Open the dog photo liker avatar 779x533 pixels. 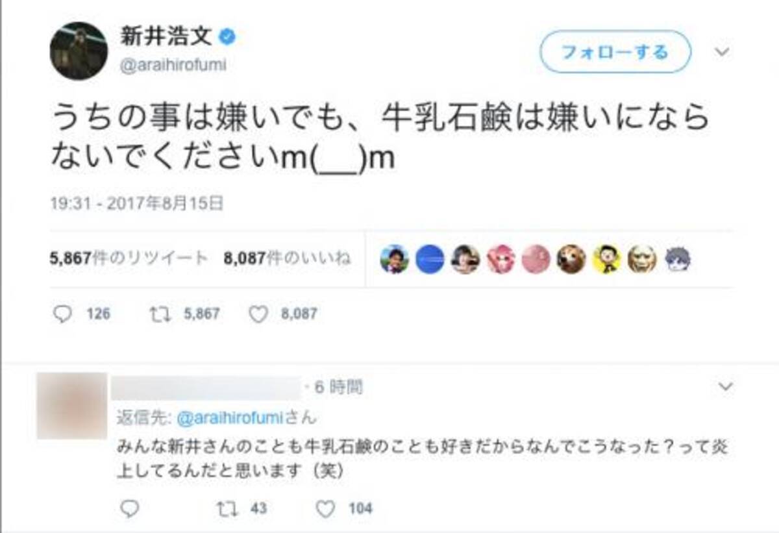[x=571, y=259]
